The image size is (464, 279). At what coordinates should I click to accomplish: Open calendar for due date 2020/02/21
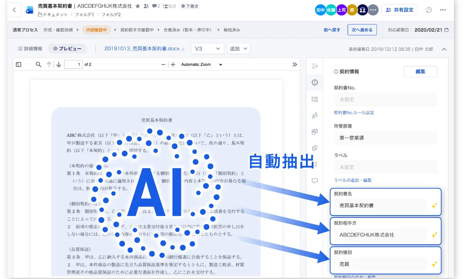coord(447,30)
